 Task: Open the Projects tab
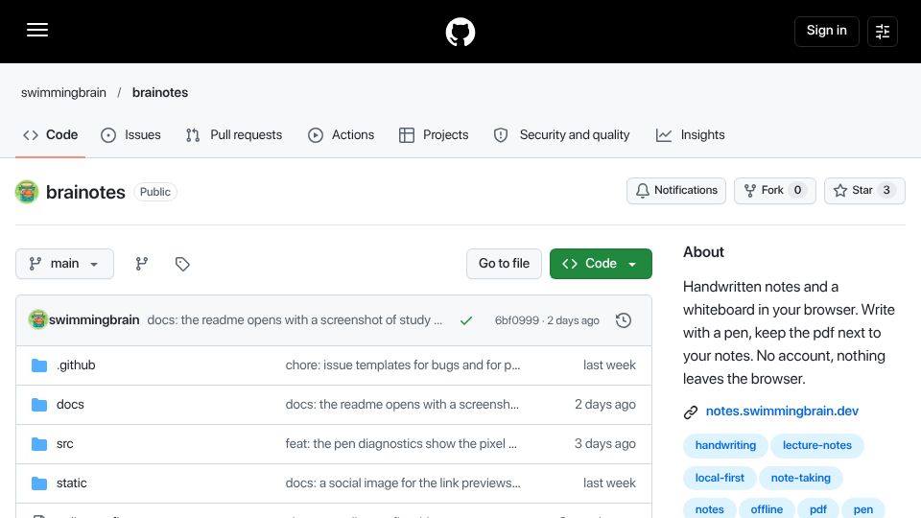[434, 135]
